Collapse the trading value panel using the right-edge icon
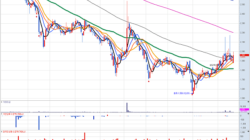 [x=248, y=102]
